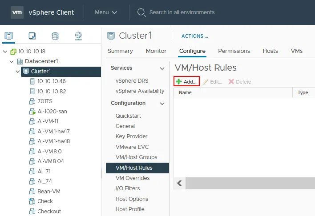The width and height of the screenshot is (315, 216).
Task: Open the Storage inventory view icon
Action: pos(55,36)
